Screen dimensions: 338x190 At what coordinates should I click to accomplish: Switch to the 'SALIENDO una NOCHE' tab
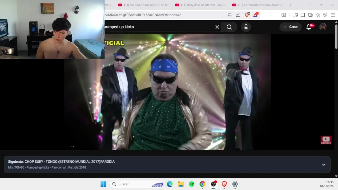143,5
